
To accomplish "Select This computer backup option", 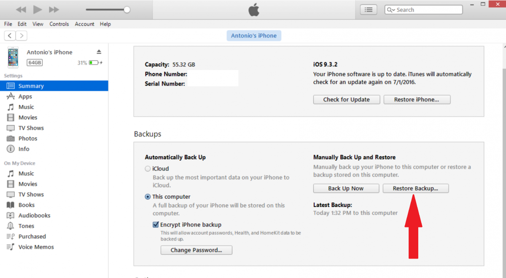I will pyautogui.click(x=148, y=197).
